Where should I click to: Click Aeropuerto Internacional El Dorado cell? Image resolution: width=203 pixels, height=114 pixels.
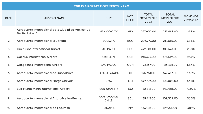[41, 41]
